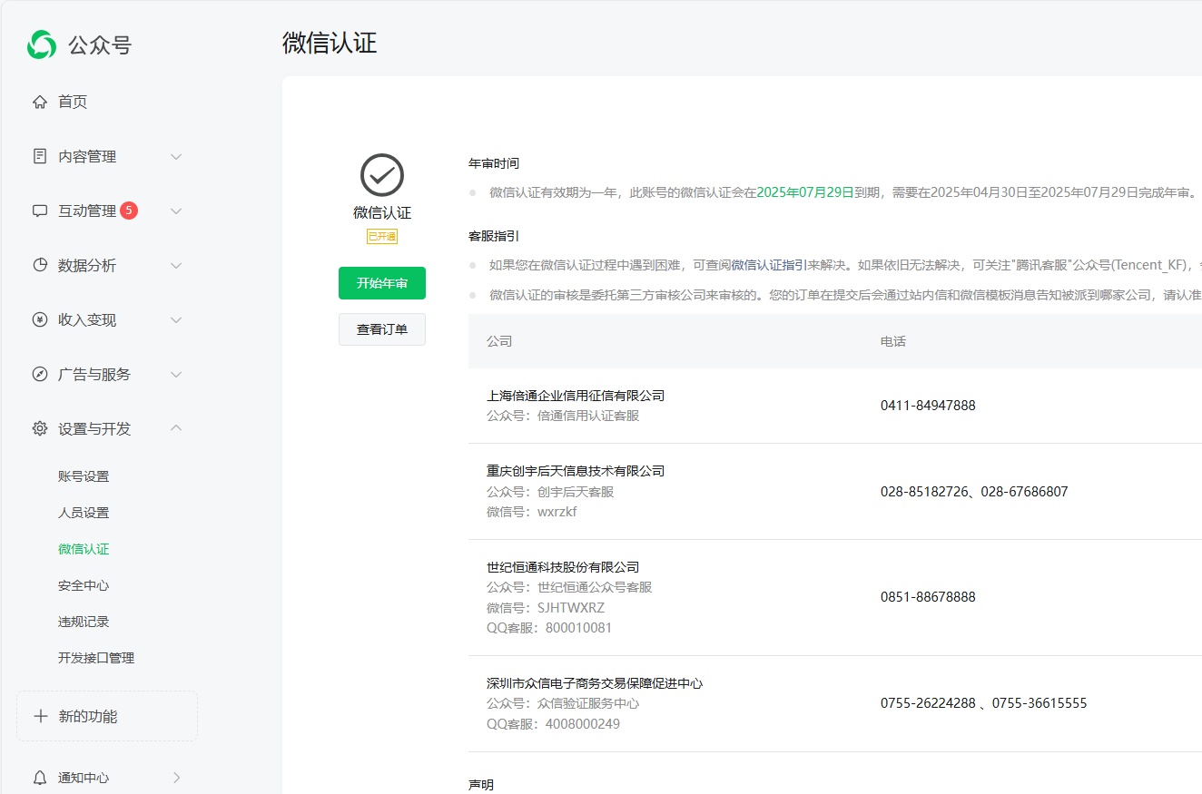Click the red badge 5 on 互动管理
The image size is (1202, 794).
click(129, 211)
